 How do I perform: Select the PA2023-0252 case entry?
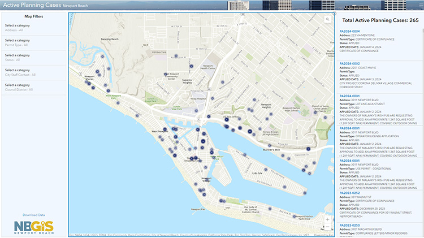coord(349,193)
